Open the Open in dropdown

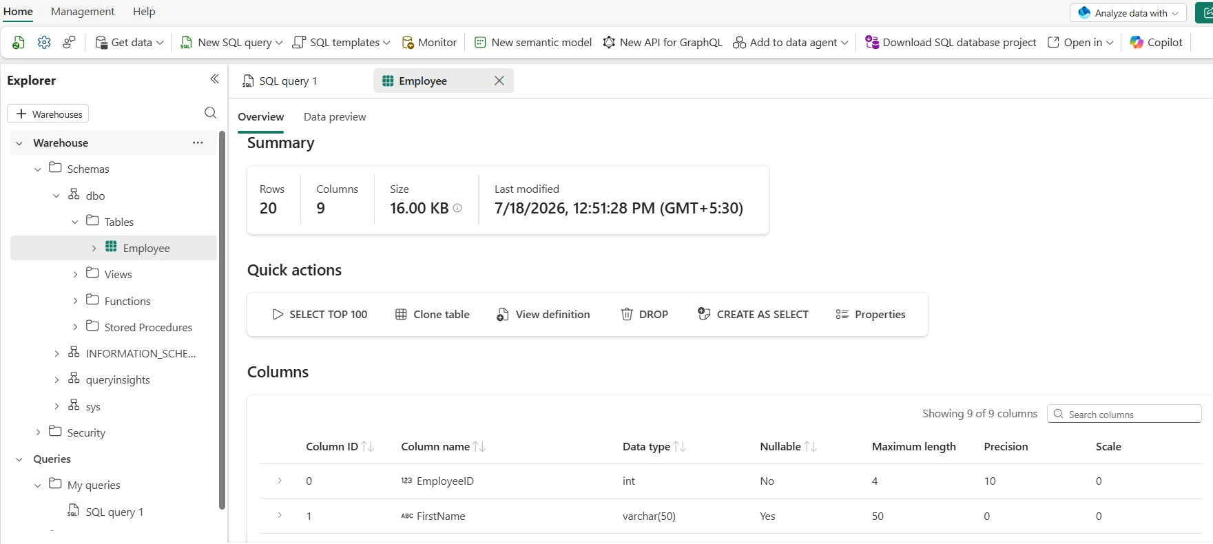[x=1080, y=42]
